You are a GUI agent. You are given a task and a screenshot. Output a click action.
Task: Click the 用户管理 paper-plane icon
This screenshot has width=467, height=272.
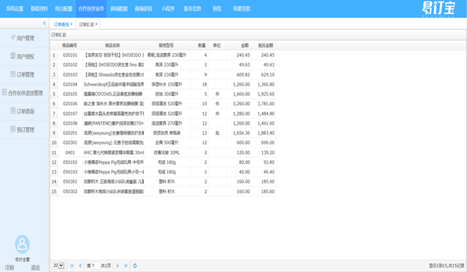coord(13,37)
